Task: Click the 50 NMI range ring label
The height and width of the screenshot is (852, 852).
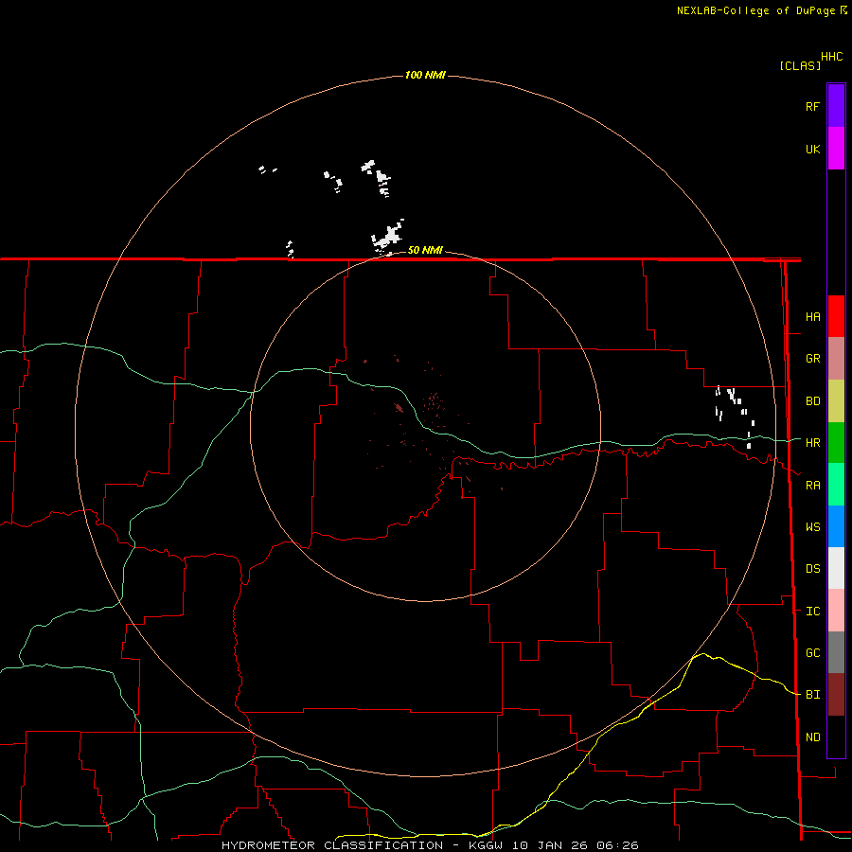Action: pos(425,250)
